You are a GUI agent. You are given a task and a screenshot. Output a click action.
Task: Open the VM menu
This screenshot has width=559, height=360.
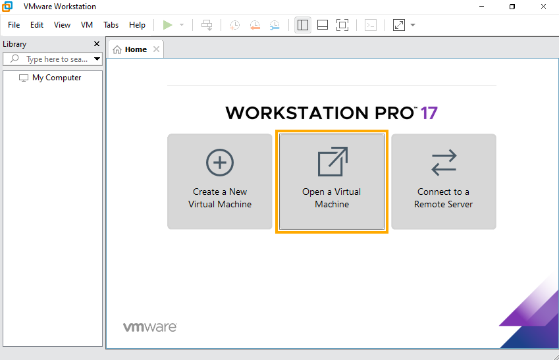[87, 25]
